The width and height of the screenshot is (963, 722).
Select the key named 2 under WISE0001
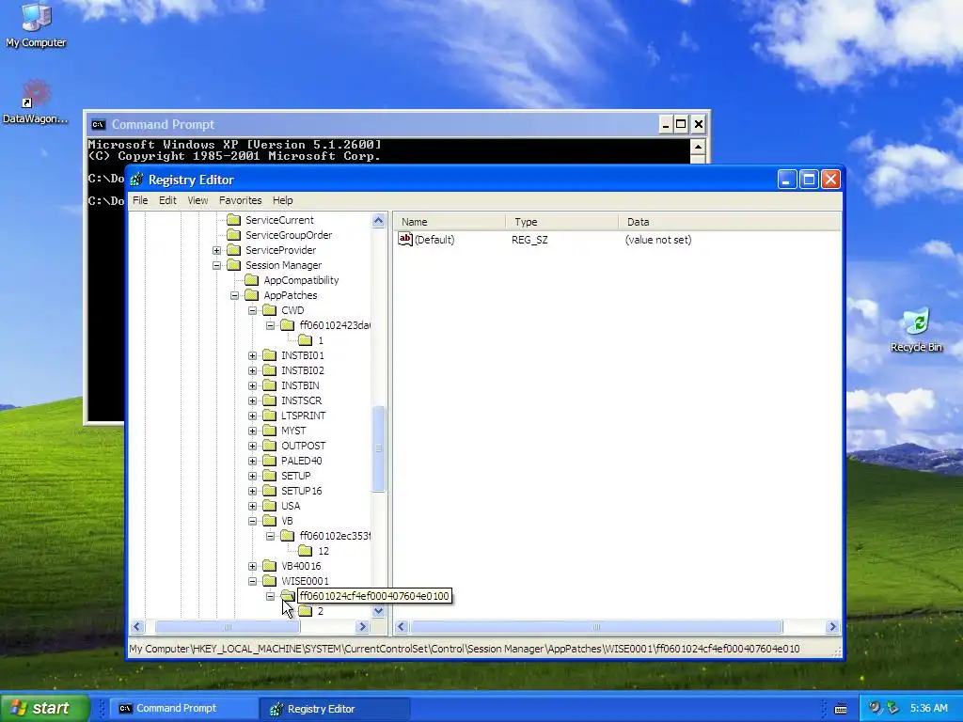click(x=321, y=611)
